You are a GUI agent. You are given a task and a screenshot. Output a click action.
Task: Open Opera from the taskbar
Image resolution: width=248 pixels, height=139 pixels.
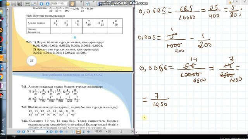coord(1,39)
